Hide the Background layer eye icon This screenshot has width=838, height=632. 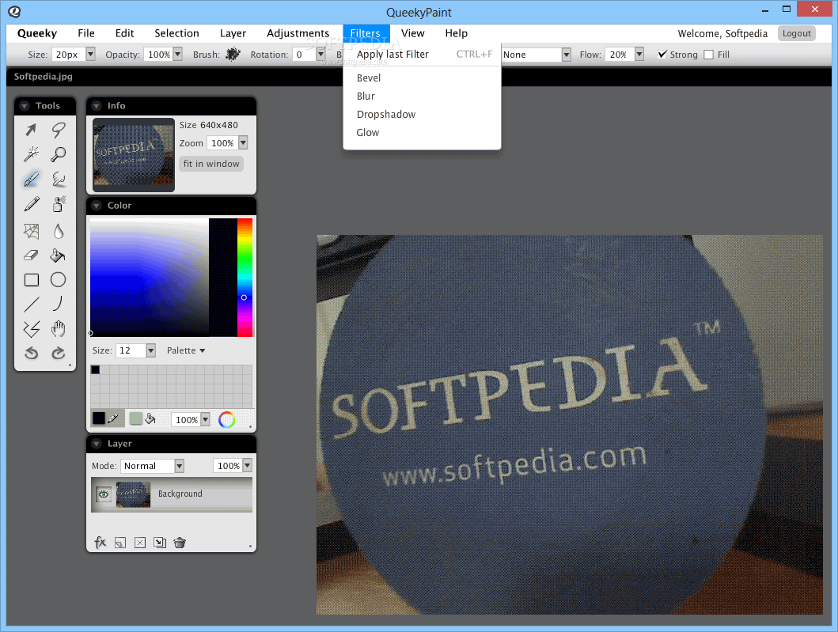point(104,494)
